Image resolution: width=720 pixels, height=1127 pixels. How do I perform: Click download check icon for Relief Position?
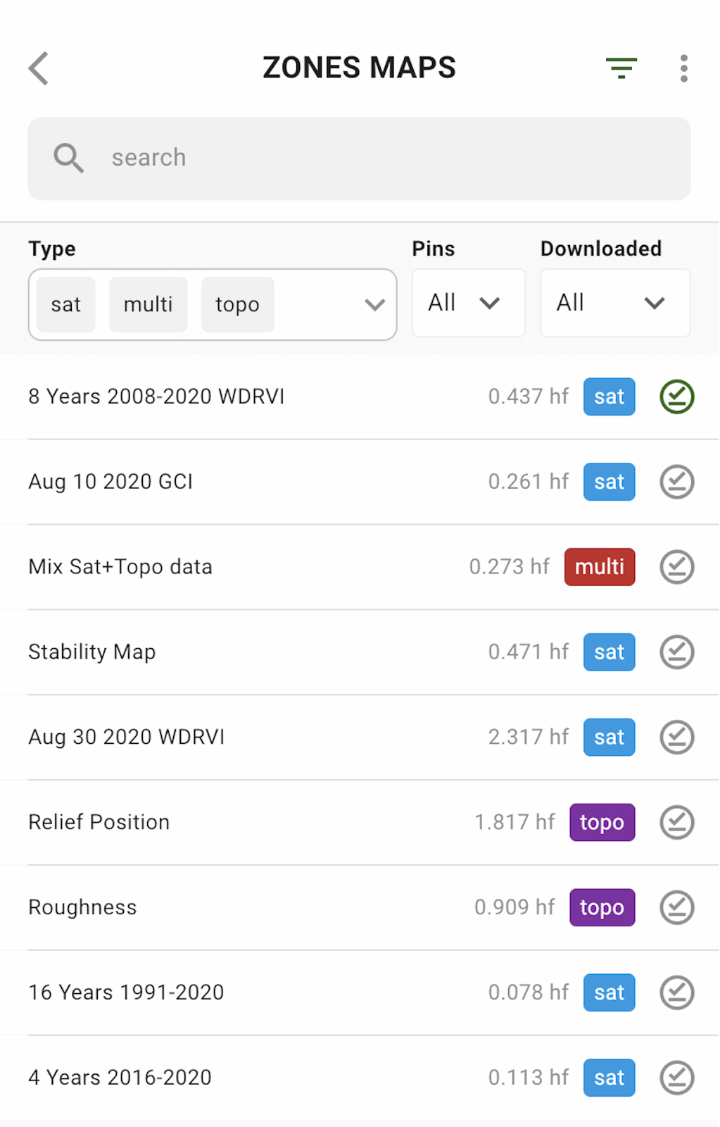click(676, 822)
